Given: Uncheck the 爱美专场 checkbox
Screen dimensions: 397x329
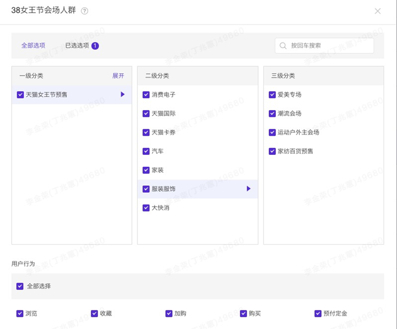Looking at the screenshot, I should coord(272,95).
